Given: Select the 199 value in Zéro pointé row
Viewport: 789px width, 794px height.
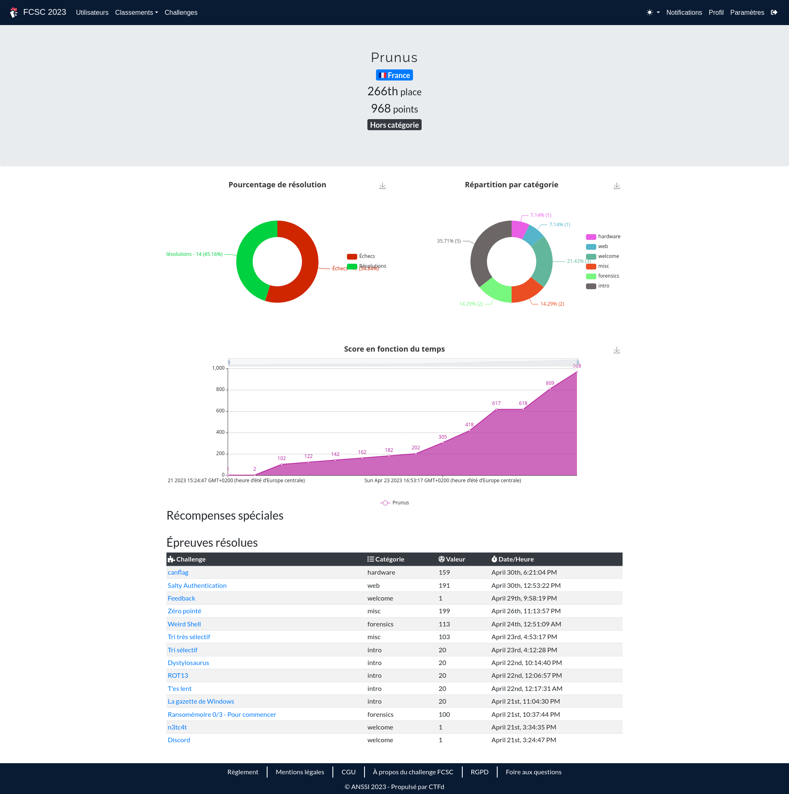Looking at the screenshot, I should click(444, 611).
